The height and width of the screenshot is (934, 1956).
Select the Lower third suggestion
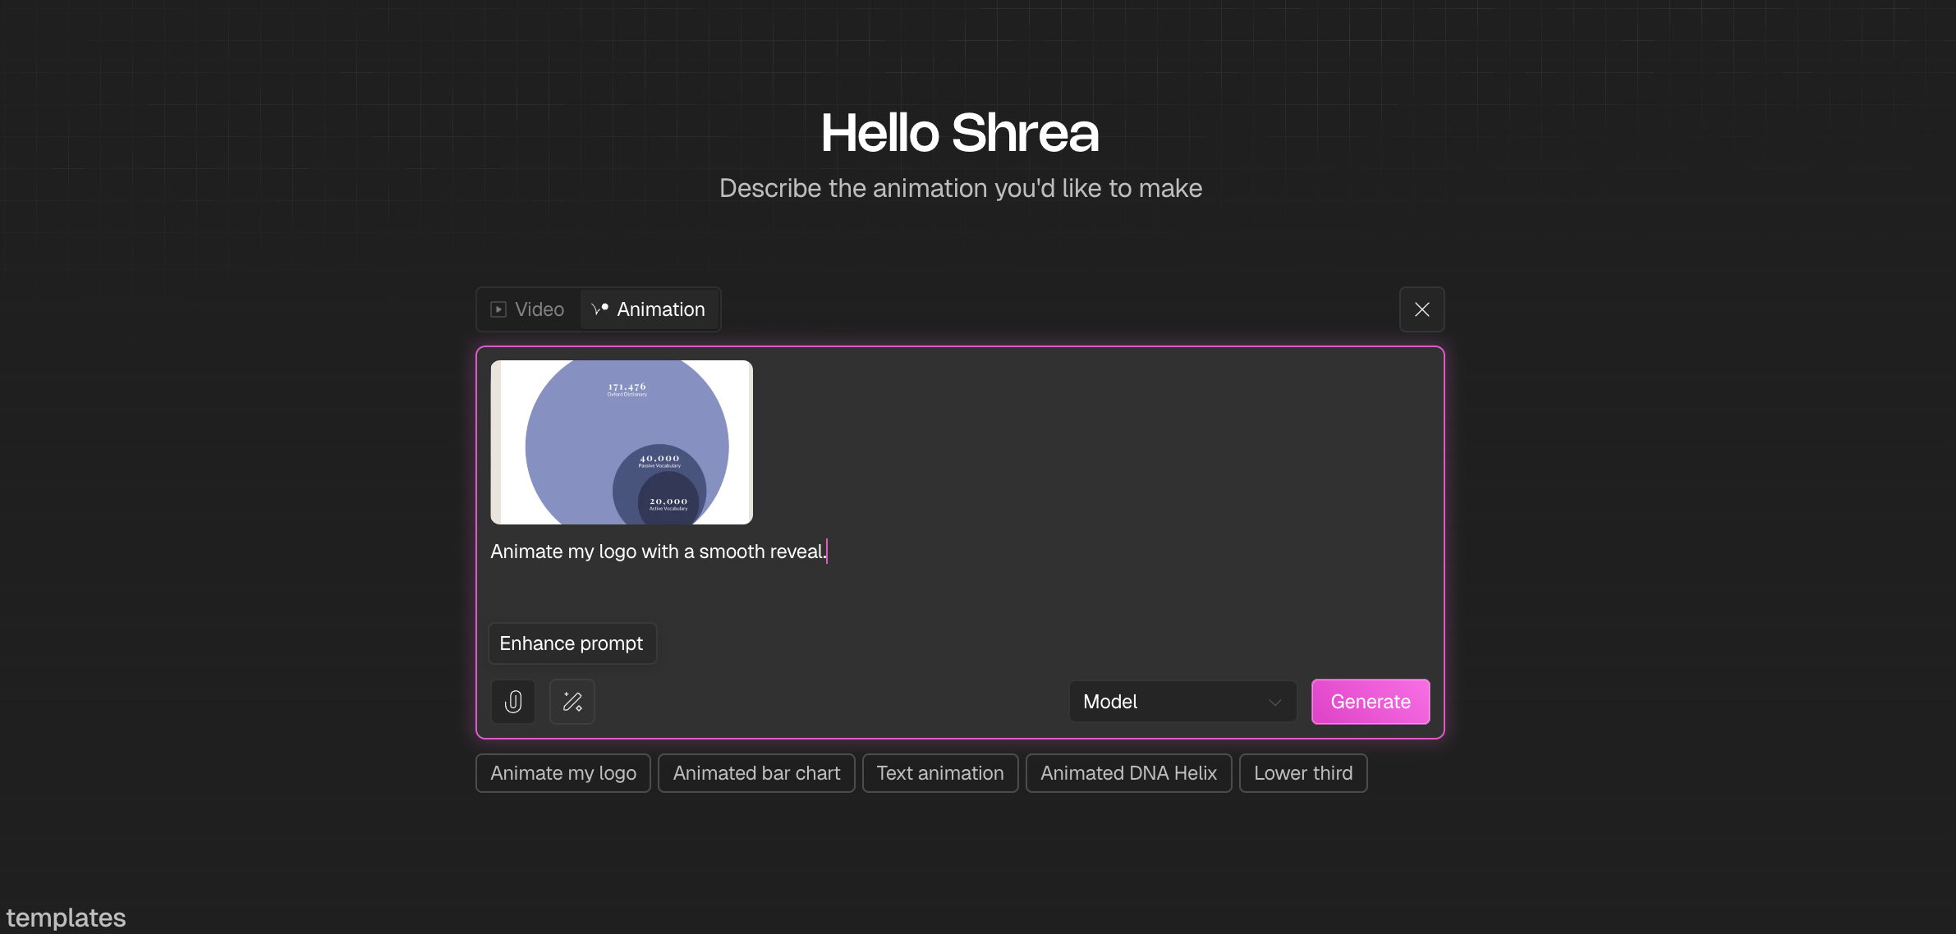coord(1303,773)
